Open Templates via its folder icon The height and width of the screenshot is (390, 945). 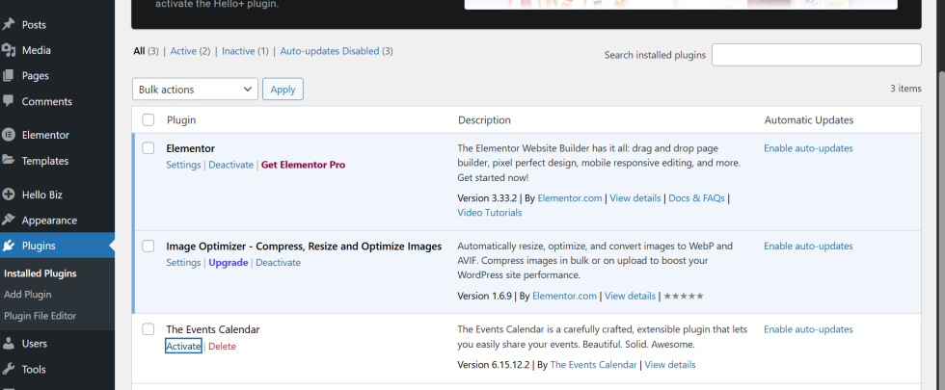[9, 161]
